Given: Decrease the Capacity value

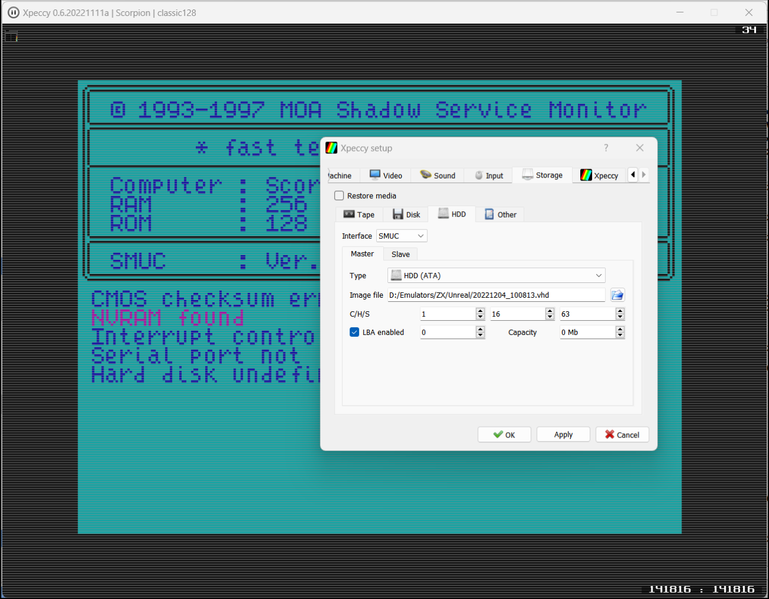Looking at the screenshot, I should pos(620,336).
